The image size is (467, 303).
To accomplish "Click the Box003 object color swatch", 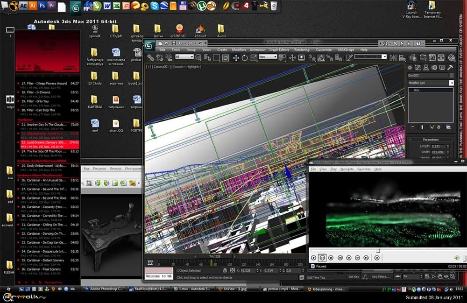I will pyautogui.click(x=451, y=75).
